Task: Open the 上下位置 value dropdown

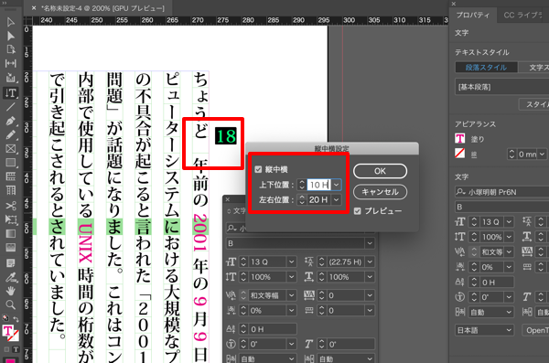Action: (336, 185)
